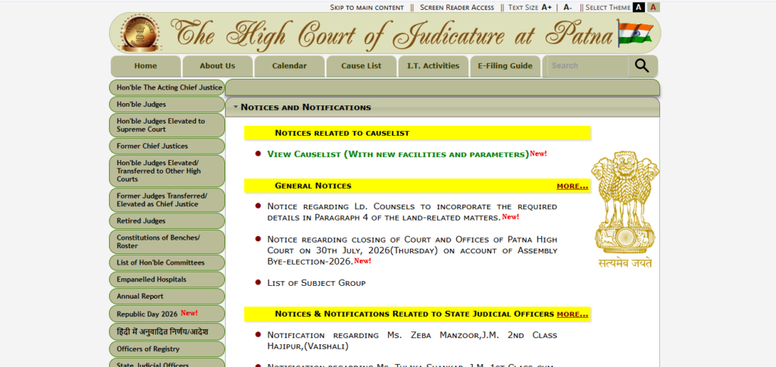Open Former Judges Transferred/Elevated as Chief Justice
776x367 pixels.
coord(167,200)
